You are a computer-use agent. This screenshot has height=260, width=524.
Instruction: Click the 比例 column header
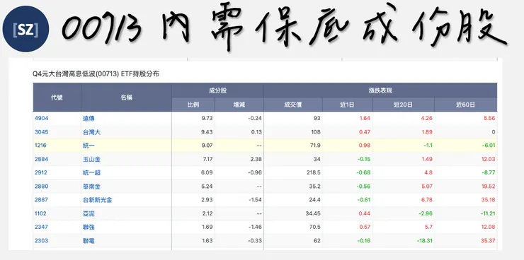[x=193, y=105]
